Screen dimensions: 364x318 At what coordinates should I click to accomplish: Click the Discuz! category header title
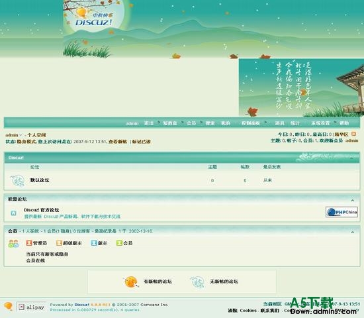16,158
